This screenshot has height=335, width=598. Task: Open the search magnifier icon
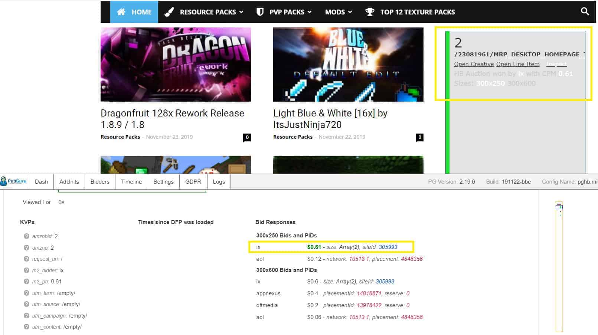pos(585,12)
